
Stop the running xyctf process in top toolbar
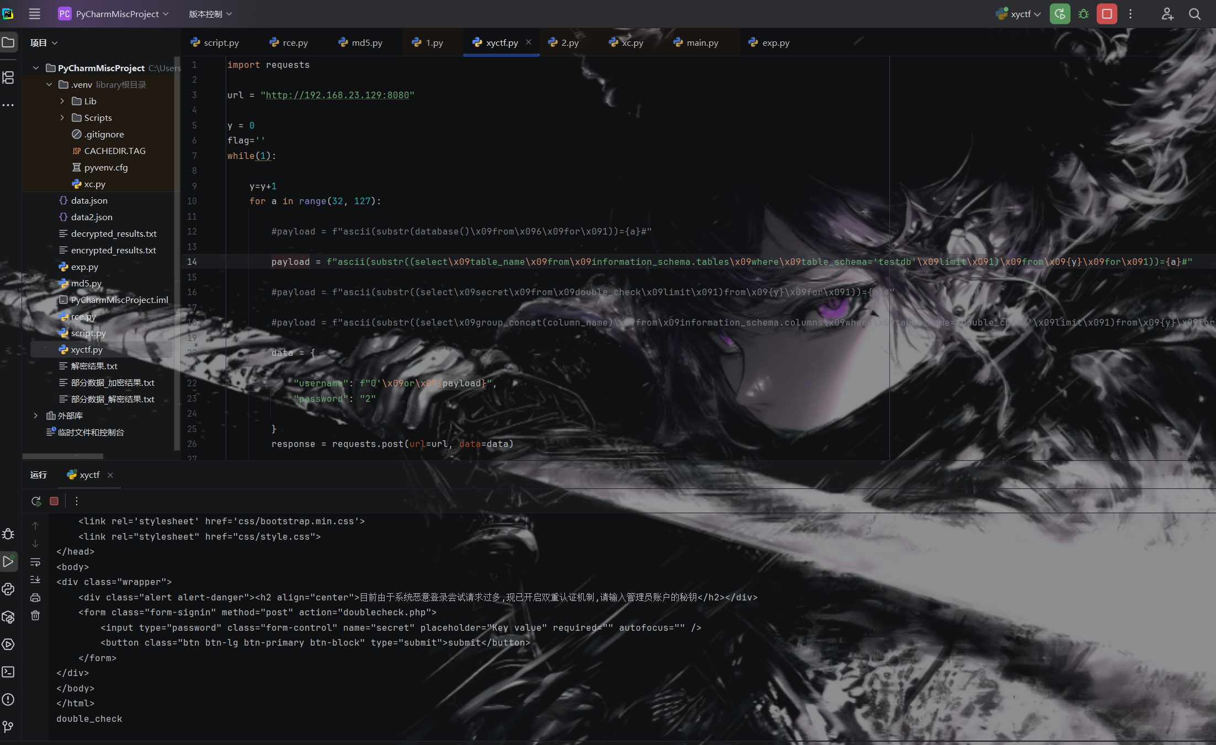1107,14
